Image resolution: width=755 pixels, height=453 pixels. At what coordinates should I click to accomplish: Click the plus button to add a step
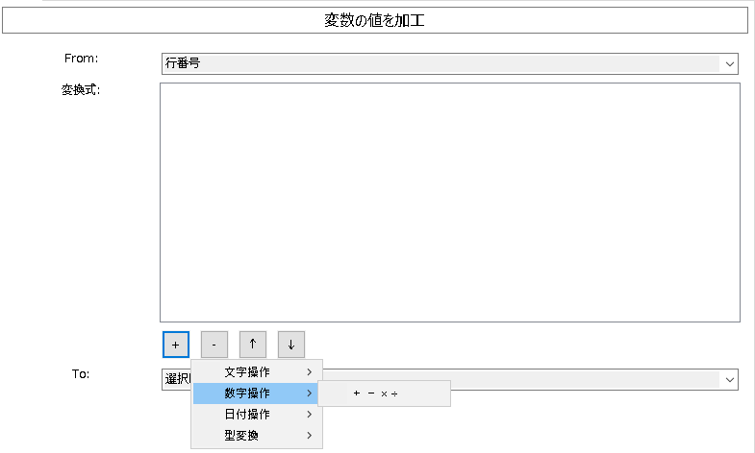coord(175,344)
